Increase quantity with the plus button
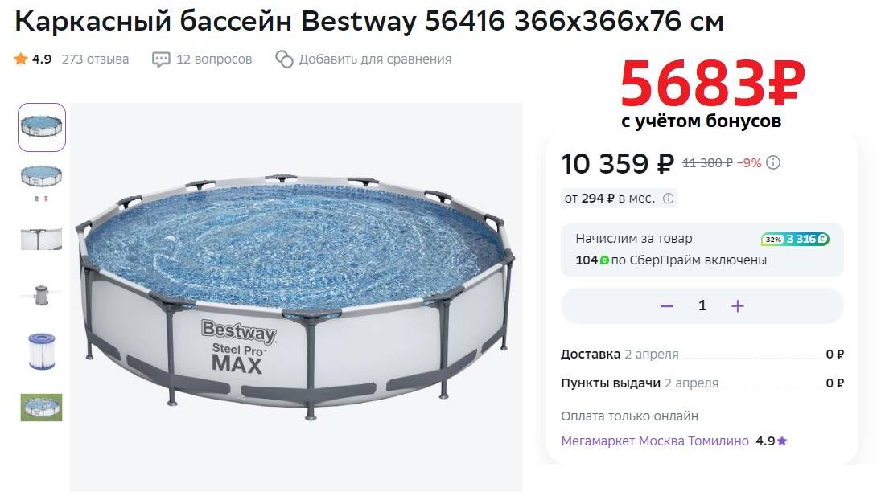881x500 pixels. pos(738,305)
